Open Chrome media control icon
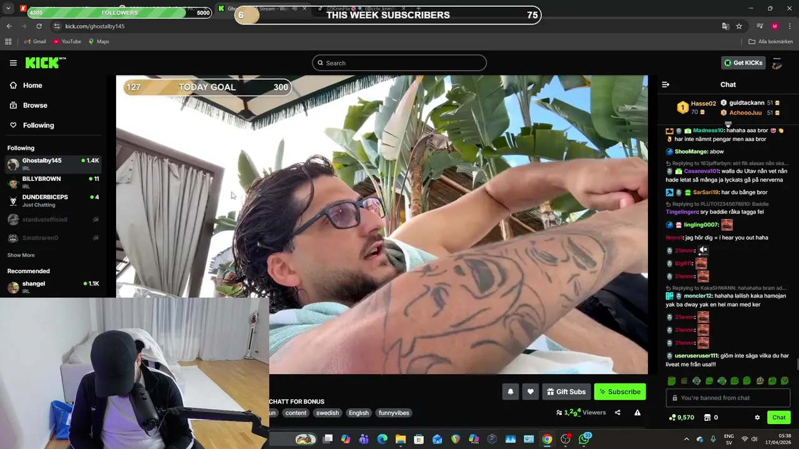This screenshot has width=799, height=449. point(760,26)
